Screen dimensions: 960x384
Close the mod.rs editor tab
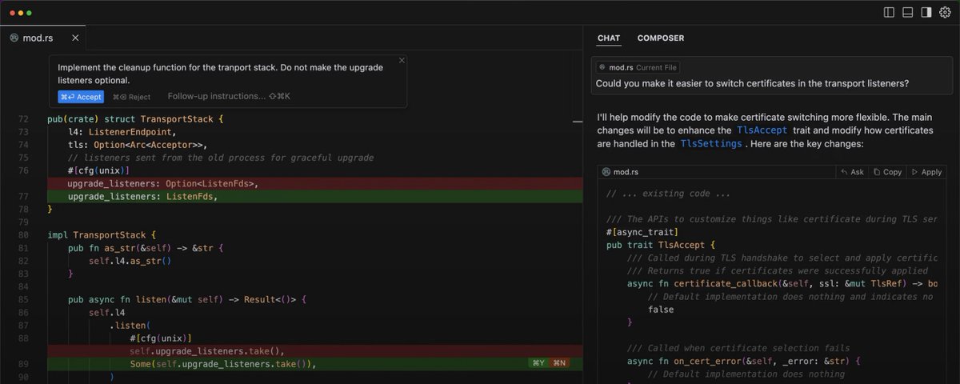(x=75, y=38)
